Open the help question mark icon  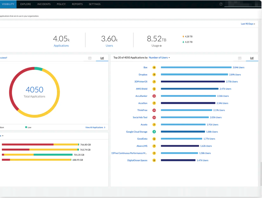[x=221, y=4]
